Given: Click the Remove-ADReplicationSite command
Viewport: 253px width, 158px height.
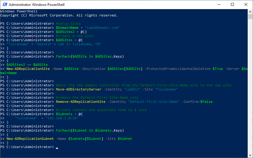Looking at the screenshot, I should (80, 102).
